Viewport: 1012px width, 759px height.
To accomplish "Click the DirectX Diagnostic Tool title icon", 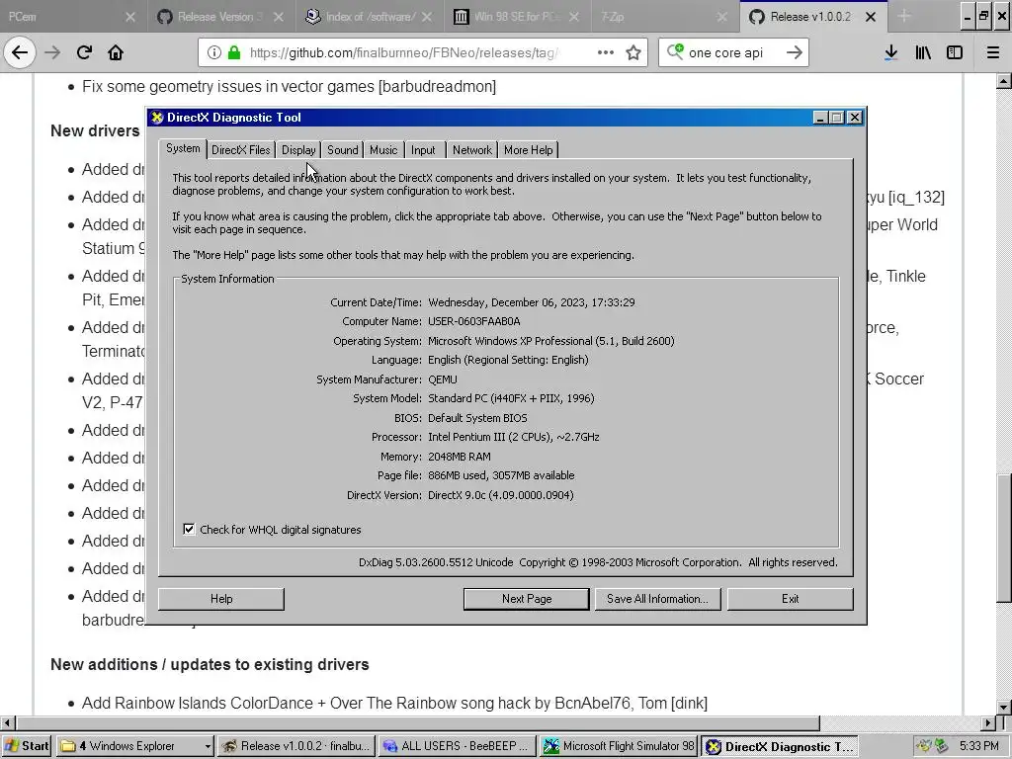I will (157, 118).
